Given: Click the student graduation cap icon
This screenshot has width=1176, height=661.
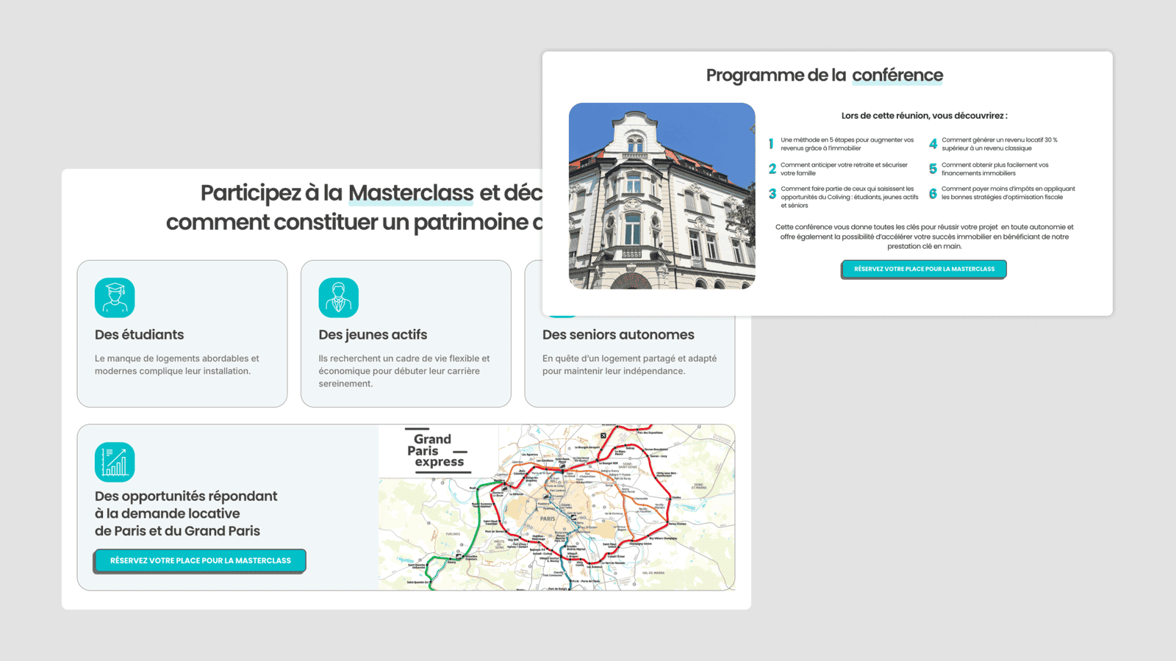Looking at the screenshot, I should (115, 297).
